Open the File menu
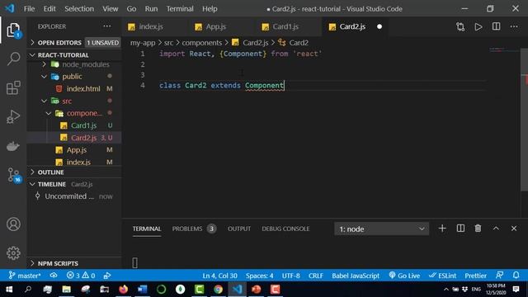 [x=30, y=9]
